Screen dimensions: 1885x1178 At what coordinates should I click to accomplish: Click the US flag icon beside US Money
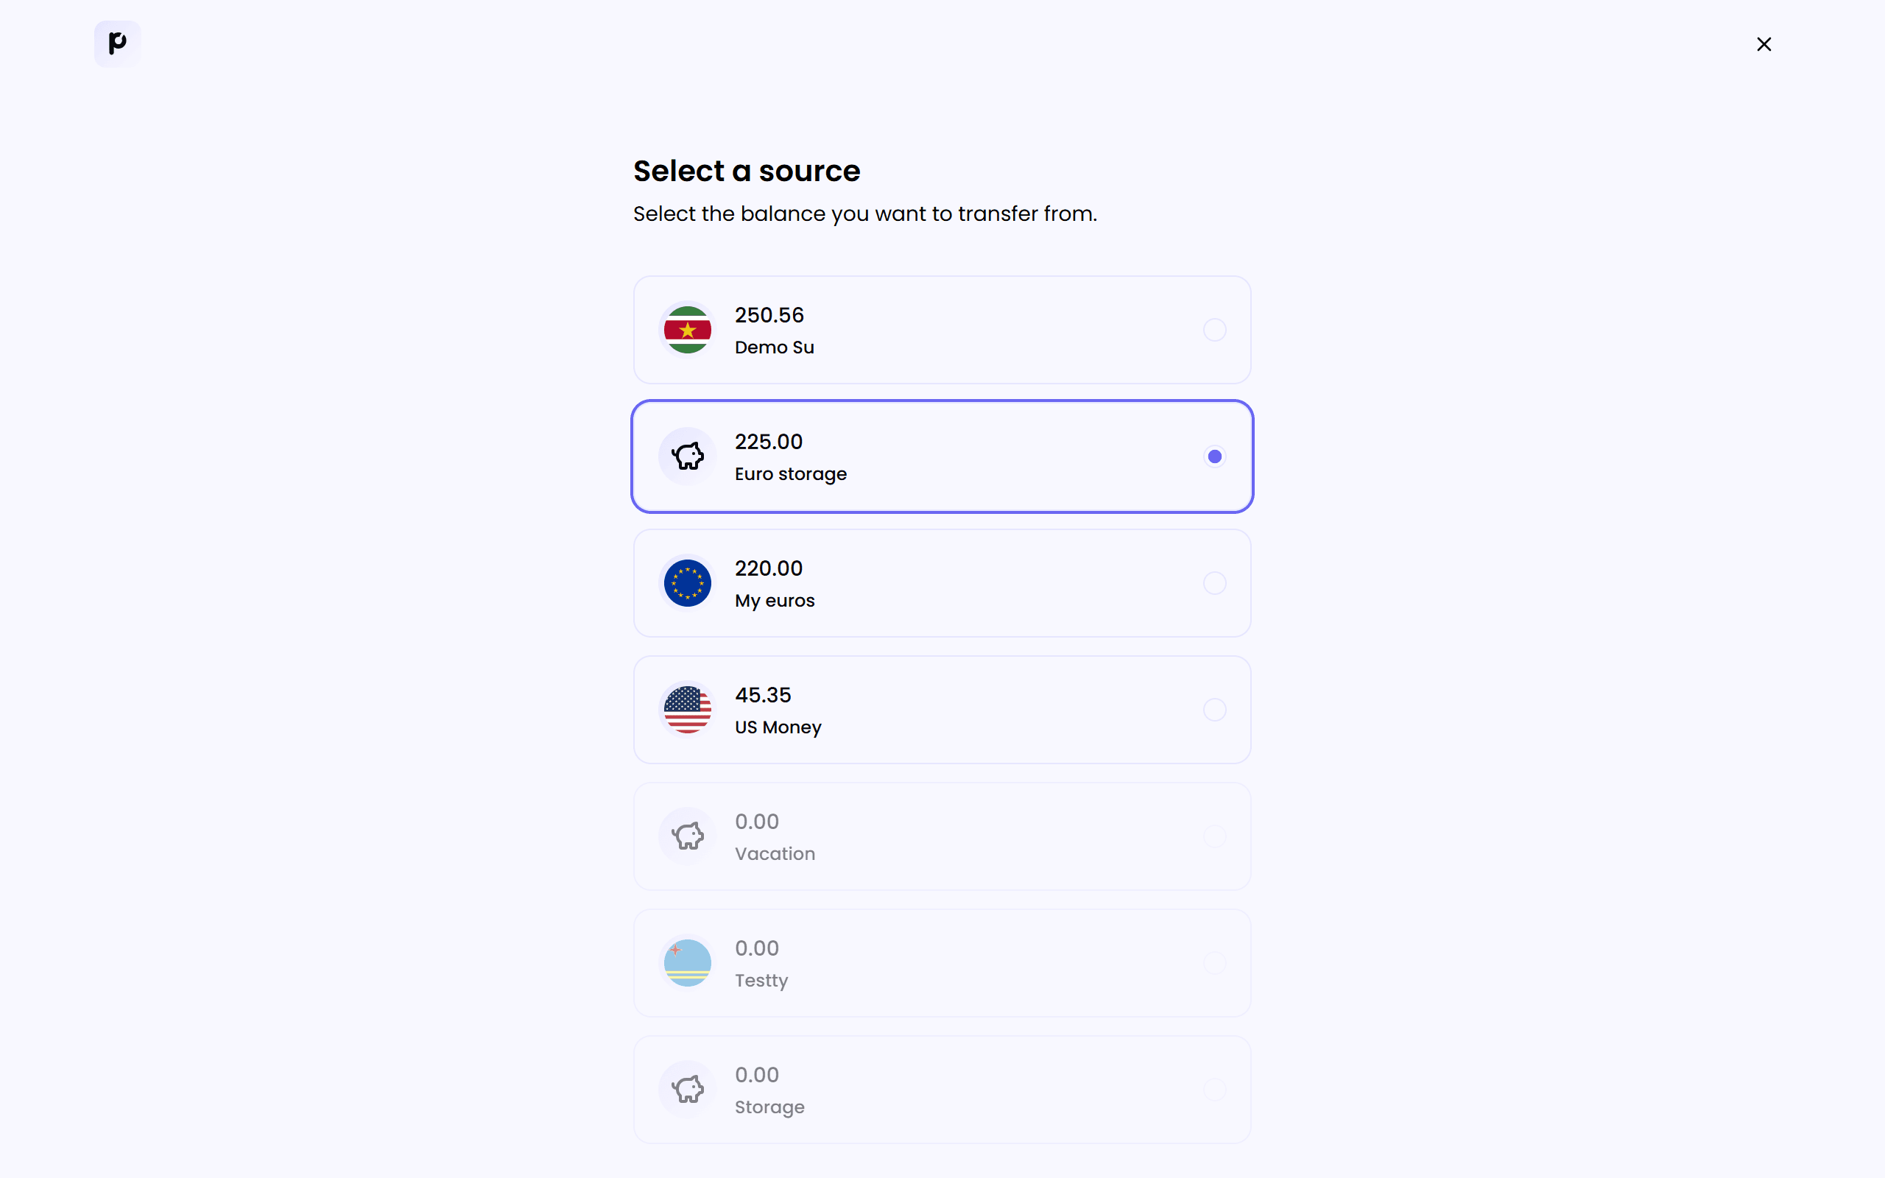(x=686, y=709)
